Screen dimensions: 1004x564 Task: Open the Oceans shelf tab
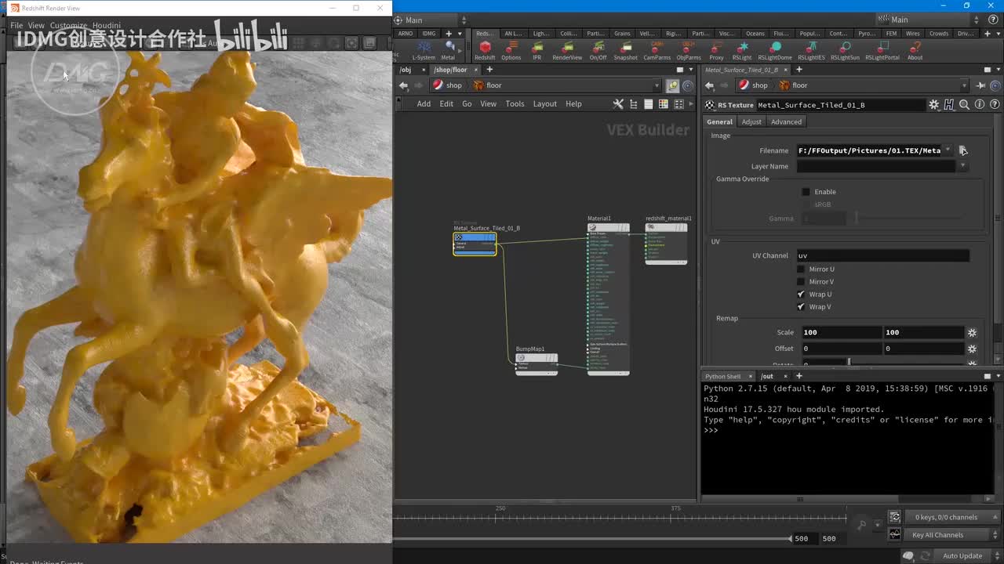[x=755, y=34]
